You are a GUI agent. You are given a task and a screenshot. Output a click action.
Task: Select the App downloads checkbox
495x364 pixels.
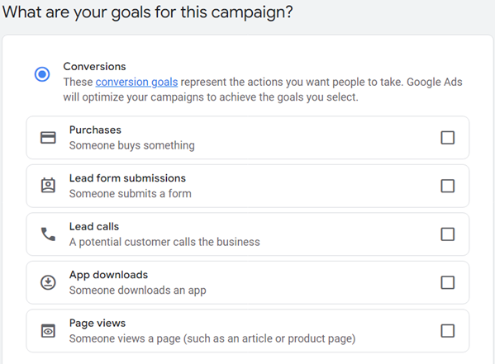(447, 282)
